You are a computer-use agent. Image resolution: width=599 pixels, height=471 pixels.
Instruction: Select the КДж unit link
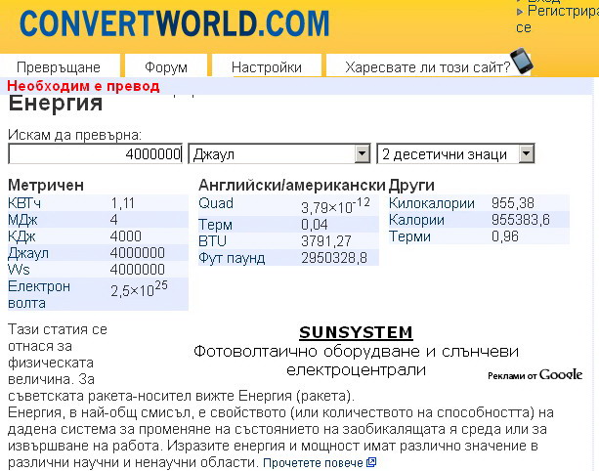[21, 236]
